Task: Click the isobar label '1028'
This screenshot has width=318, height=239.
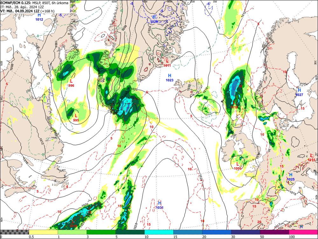Action: click(136, 226)
